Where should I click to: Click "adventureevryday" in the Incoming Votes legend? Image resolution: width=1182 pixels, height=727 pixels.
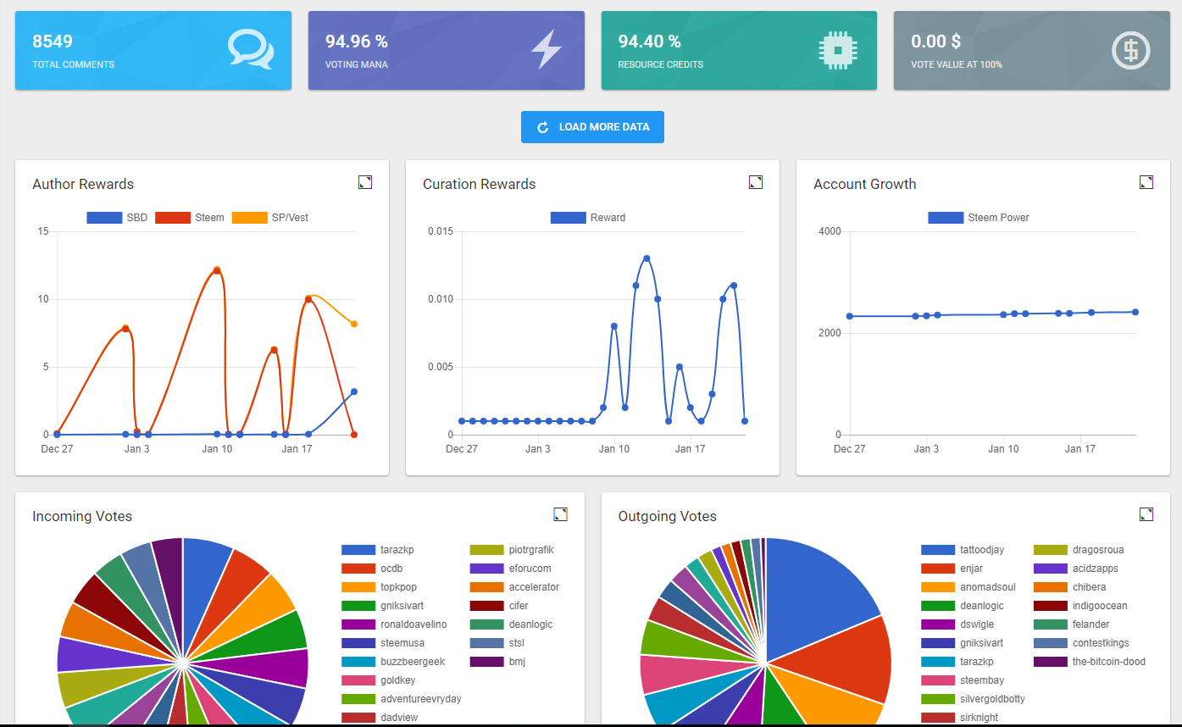[421, 699]
